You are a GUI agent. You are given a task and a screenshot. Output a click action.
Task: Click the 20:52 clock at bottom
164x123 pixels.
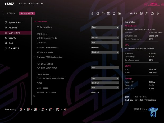click(x=136, y=110)
